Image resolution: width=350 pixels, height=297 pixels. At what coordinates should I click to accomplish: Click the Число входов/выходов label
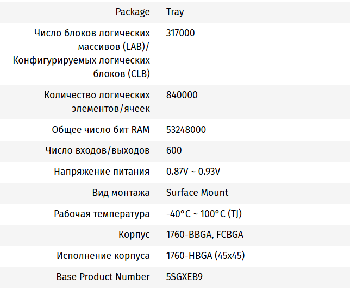pyautogui.click(x=97, y=150)
